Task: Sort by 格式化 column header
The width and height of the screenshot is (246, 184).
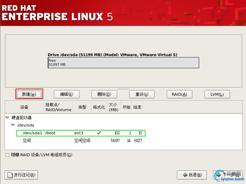Action: pyautogui.click(x=99, y=107)
